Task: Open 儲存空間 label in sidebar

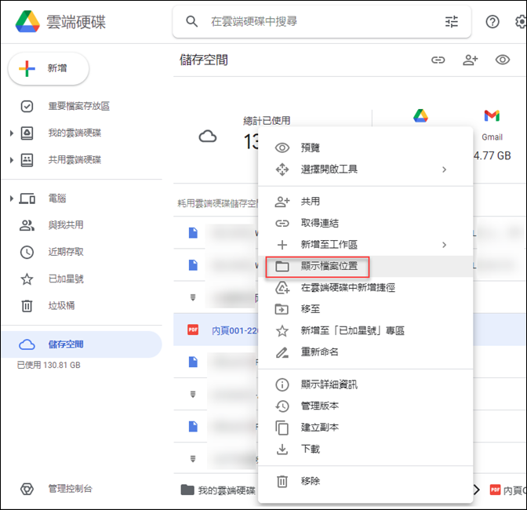Action: click(66, 344)
